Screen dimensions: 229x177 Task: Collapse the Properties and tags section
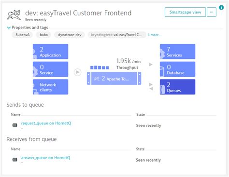9,27
